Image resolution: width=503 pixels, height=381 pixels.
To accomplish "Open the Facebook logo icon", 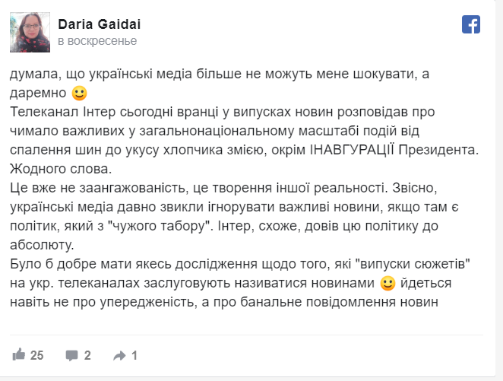I will [471, 24].
